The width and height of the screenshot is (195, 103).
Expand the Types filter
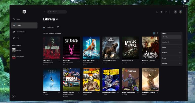point(171,58)
